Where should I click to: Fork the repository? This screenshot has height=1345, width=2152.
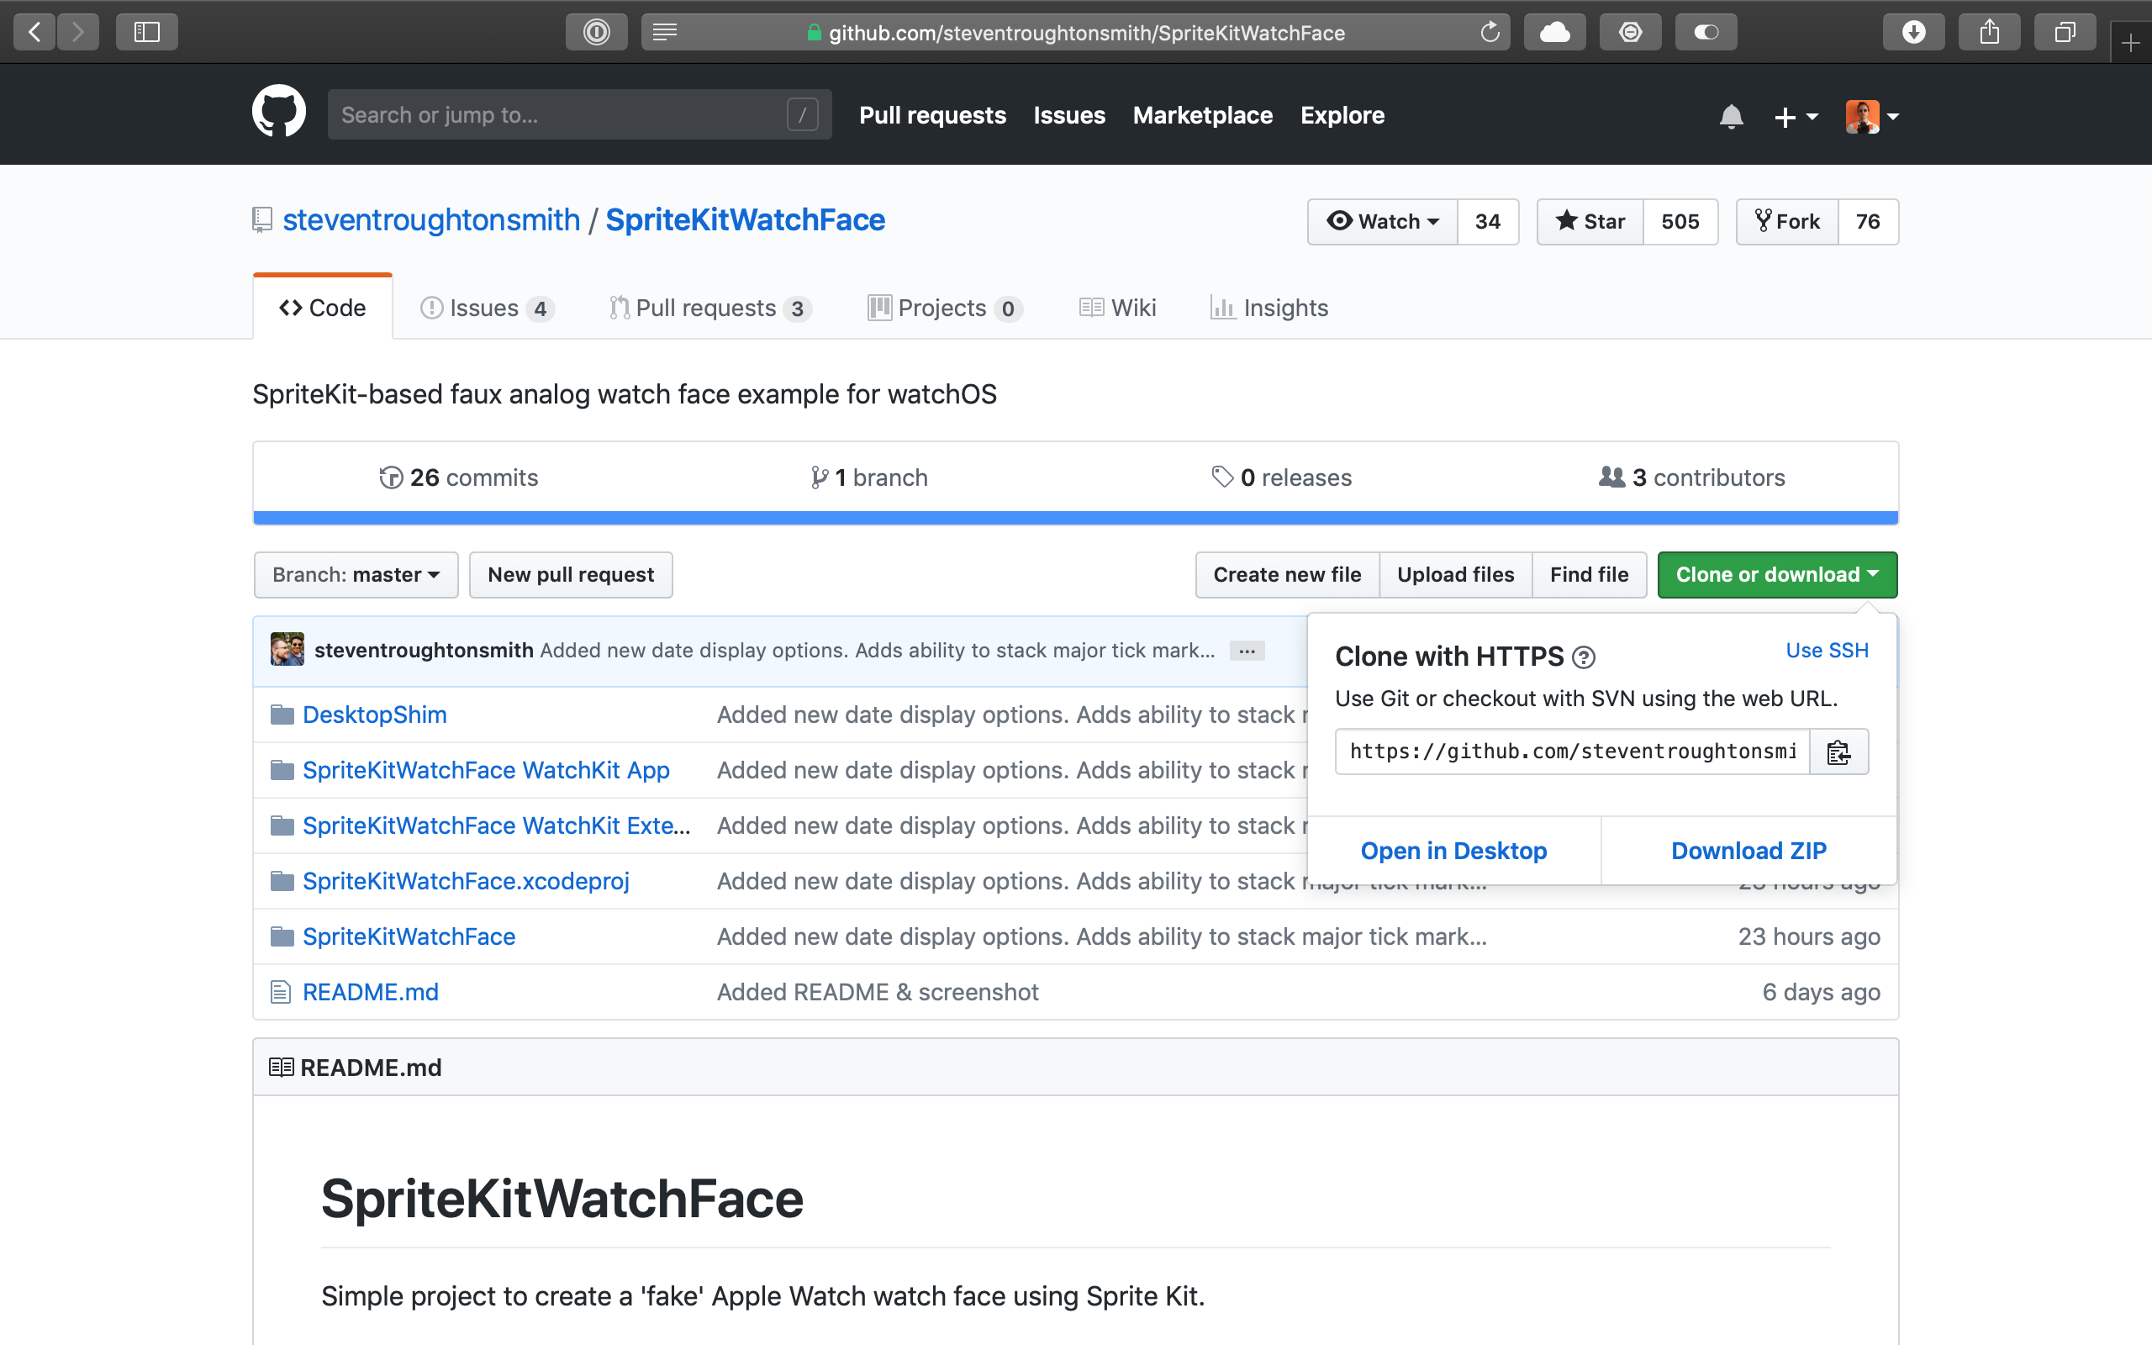tap(1787, 221)
